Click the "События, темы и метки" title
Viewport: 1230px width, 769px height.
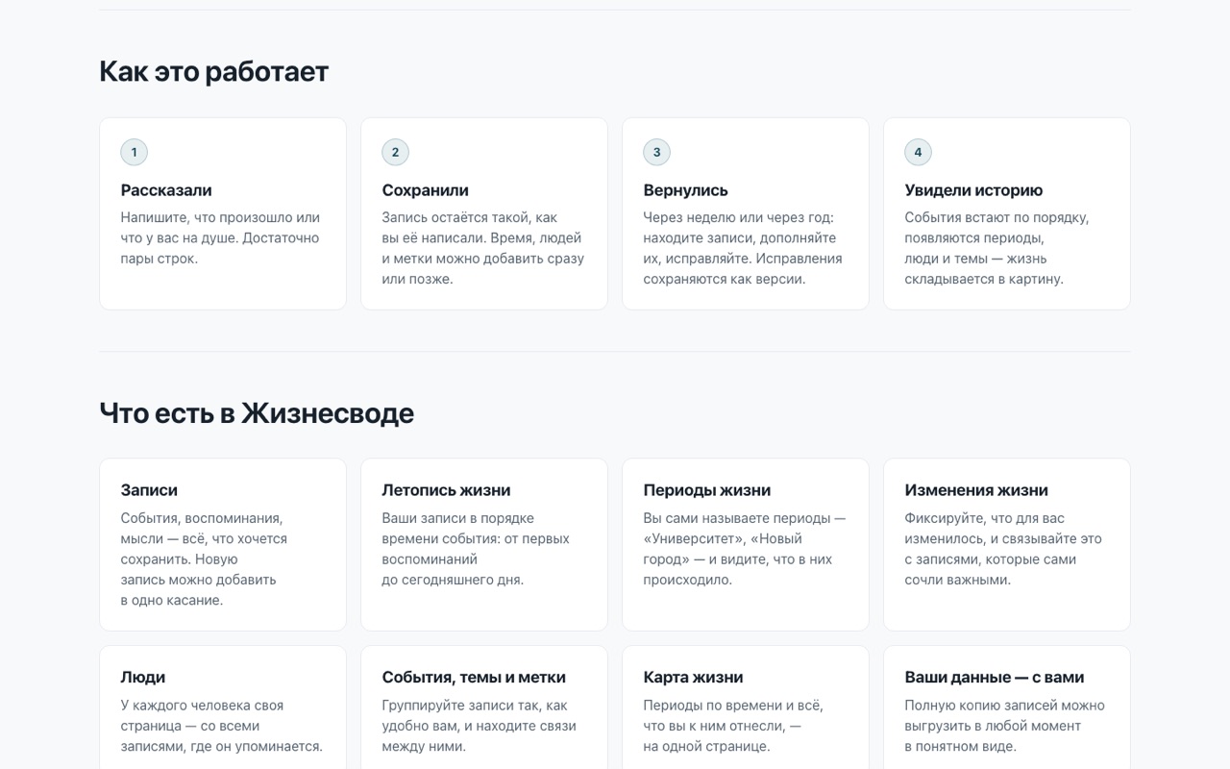click(x=474, y=677)
